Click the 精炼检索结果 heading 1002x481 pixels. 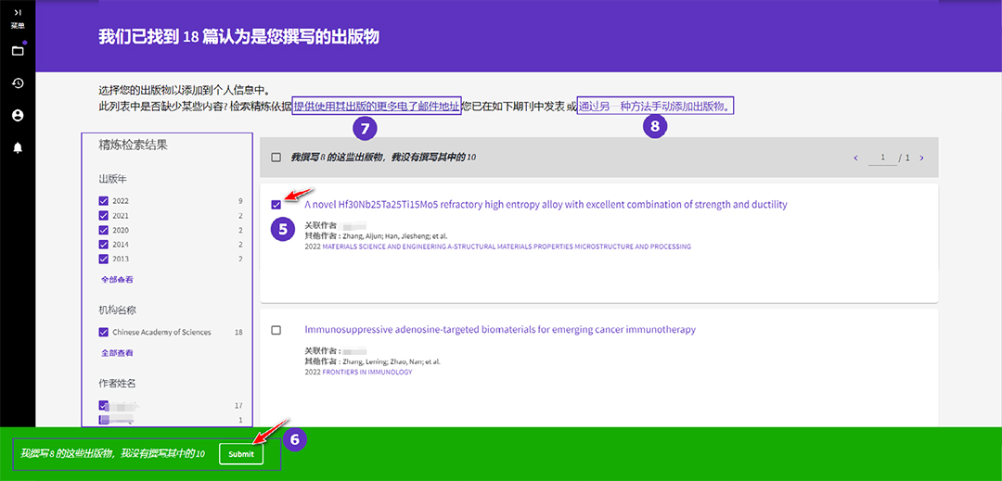[x=133, y=145]
